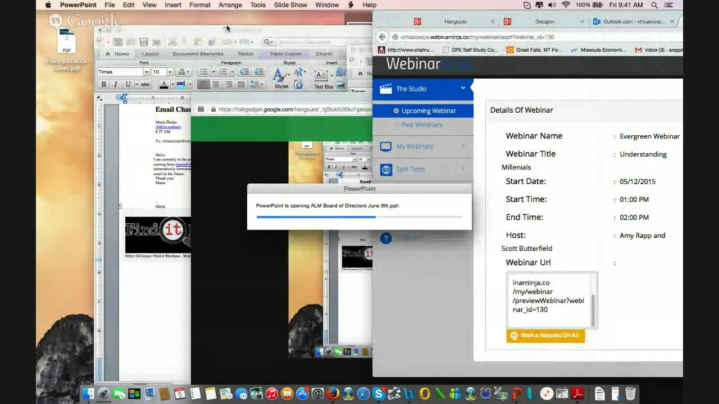Click the Word toolbar cut scissors icon

coord(172,42)
